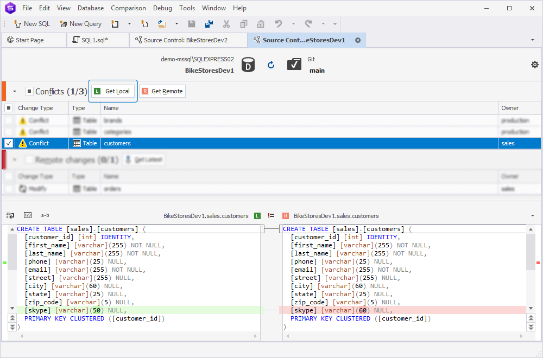The image size is (543, 358).
Task: Open dropdown next to the Open folder icon
Action: pos(176,24)
